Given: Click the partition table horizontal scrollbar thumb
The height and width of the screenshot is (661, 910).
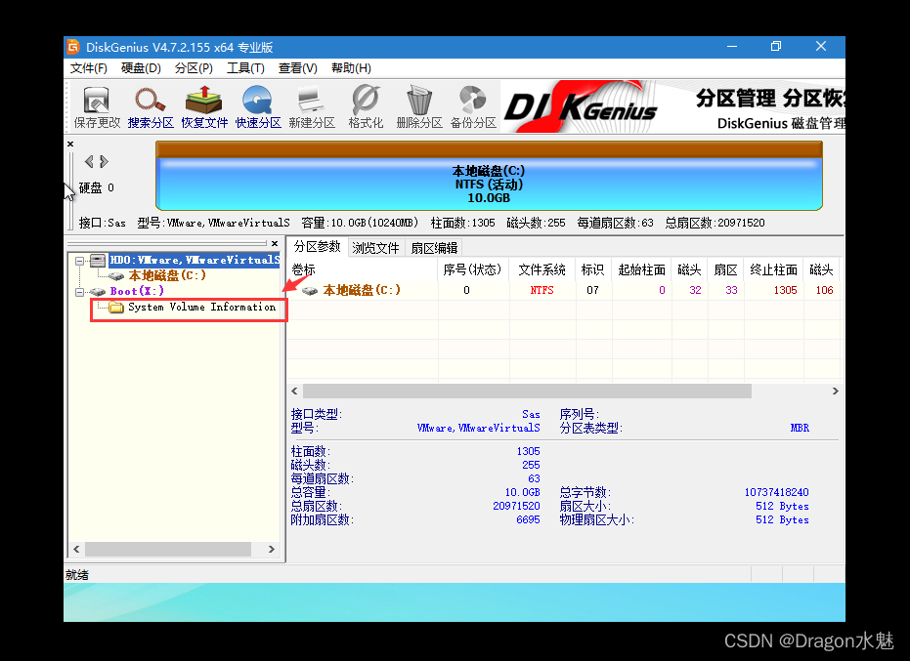Looking at the screenshot, I should (527, 392).
